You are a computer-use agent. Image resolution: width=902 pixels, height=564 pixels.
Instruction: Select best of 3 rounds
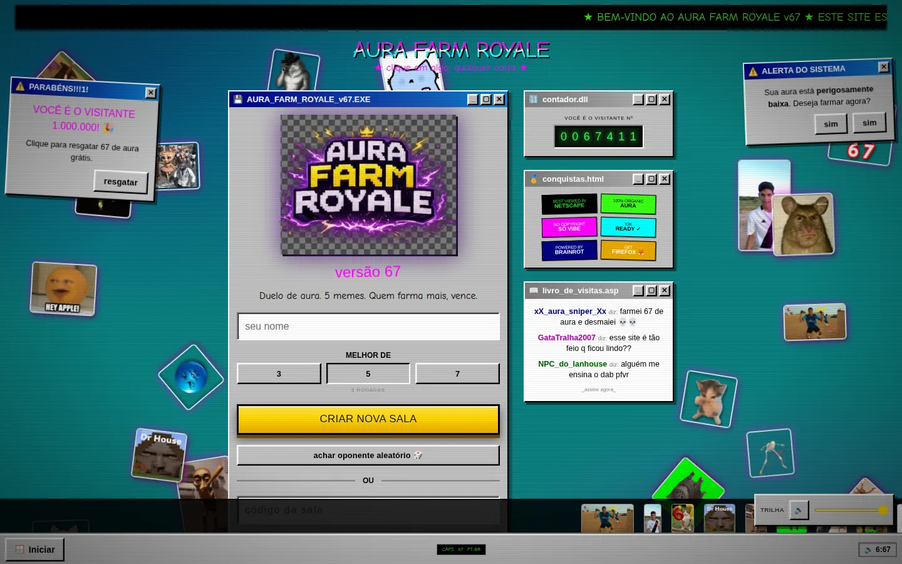point(279,373)
